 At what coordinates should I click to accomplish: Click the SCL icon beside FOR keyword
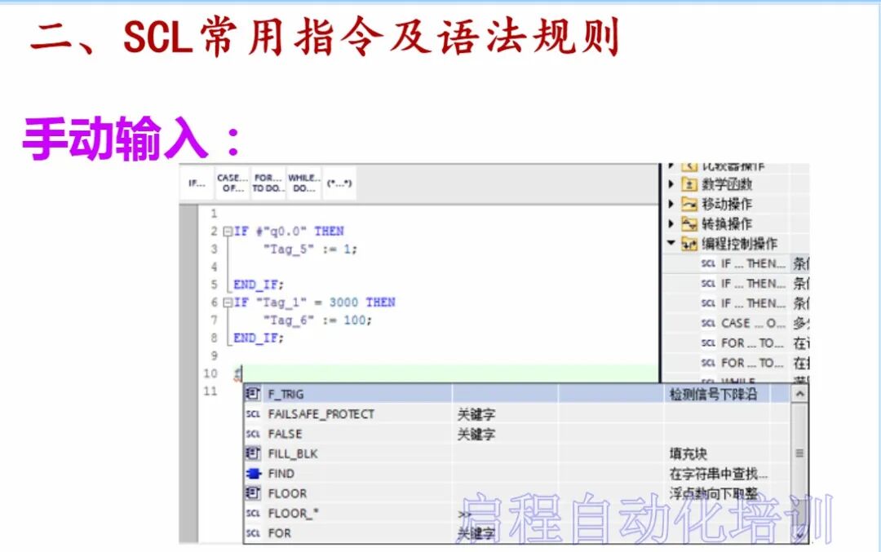(x=254, y=533)
